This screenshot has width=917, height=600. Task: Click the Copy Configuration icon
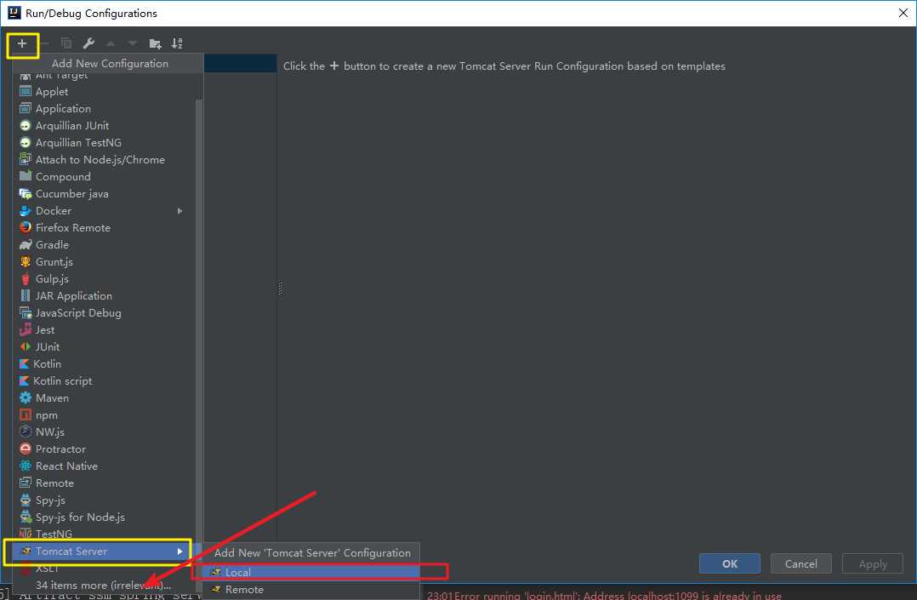(x=66, y=43)
